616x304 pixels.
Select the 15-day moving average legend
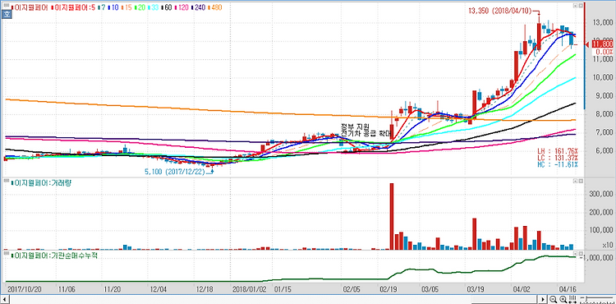coord(127,7)
